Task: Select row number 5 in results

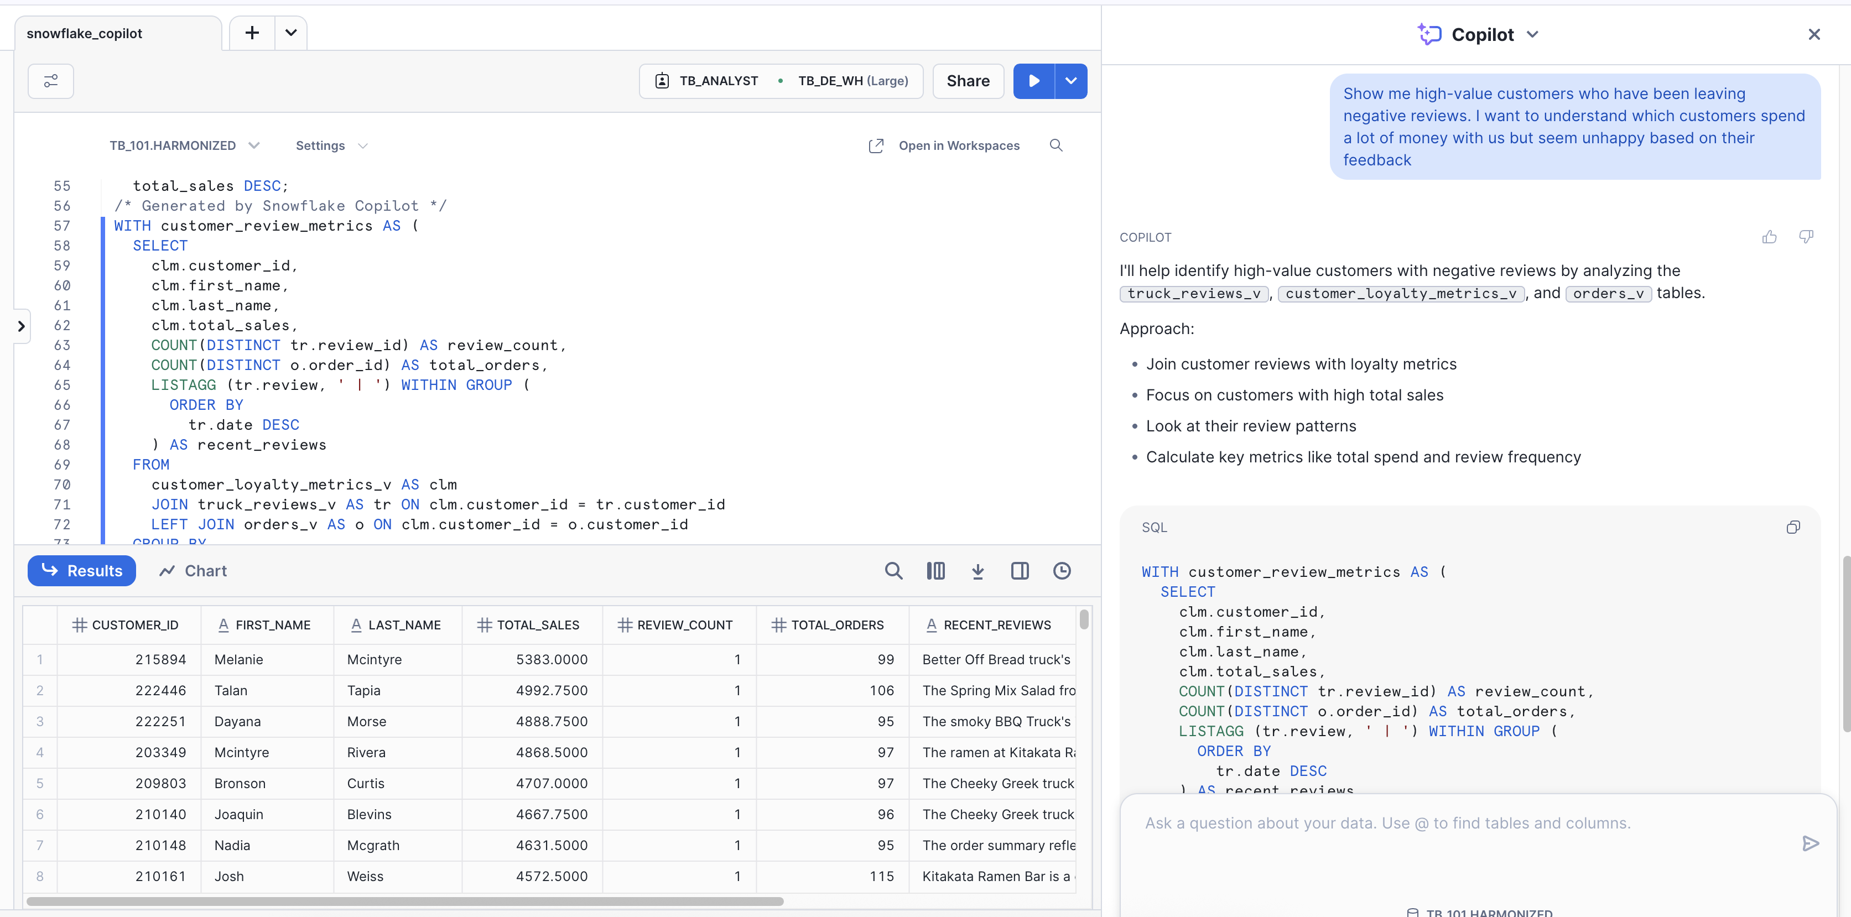Action: pyautogui.click(x=40, y=783)
